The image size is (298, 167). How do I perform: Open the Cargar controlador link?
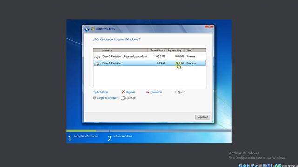coord(107,98)
